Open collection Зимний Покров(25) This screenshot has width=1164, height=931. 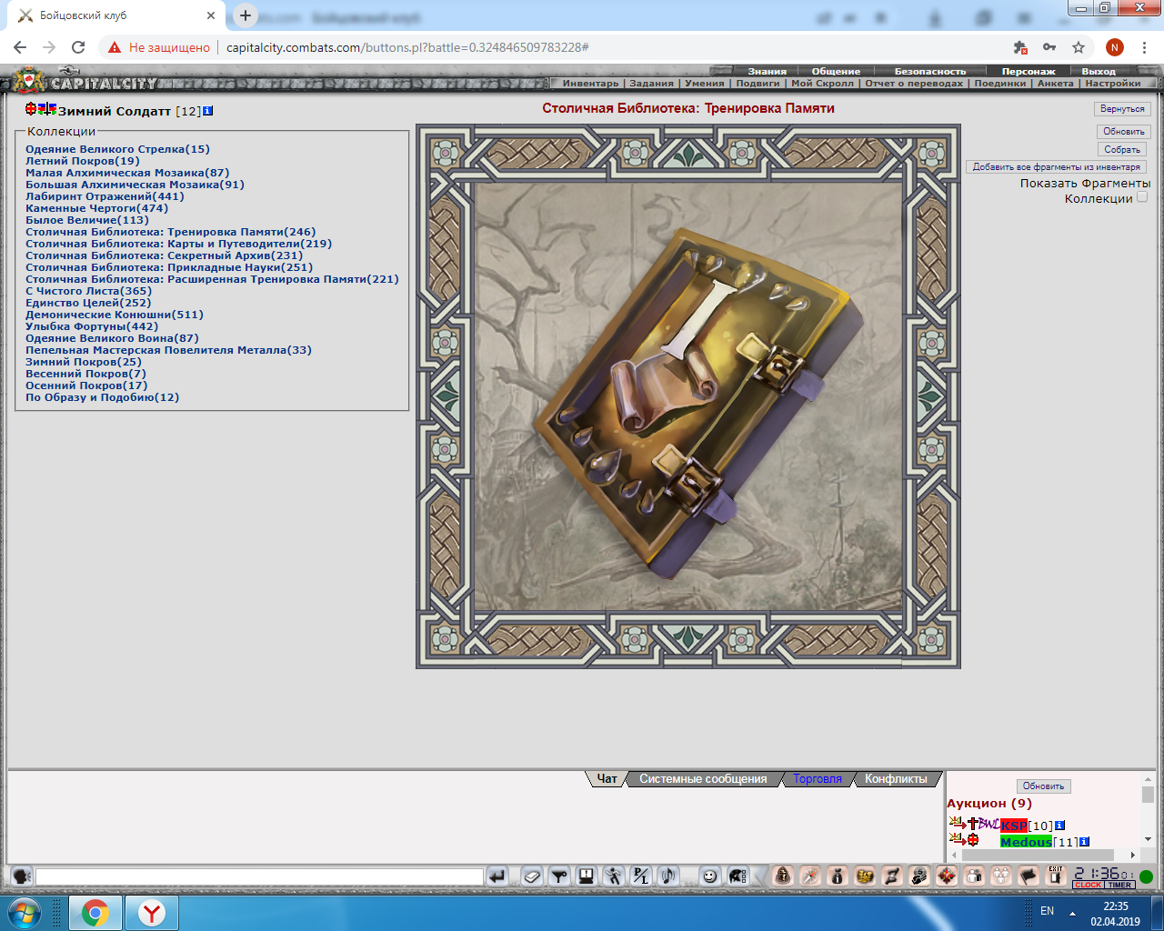84,362
